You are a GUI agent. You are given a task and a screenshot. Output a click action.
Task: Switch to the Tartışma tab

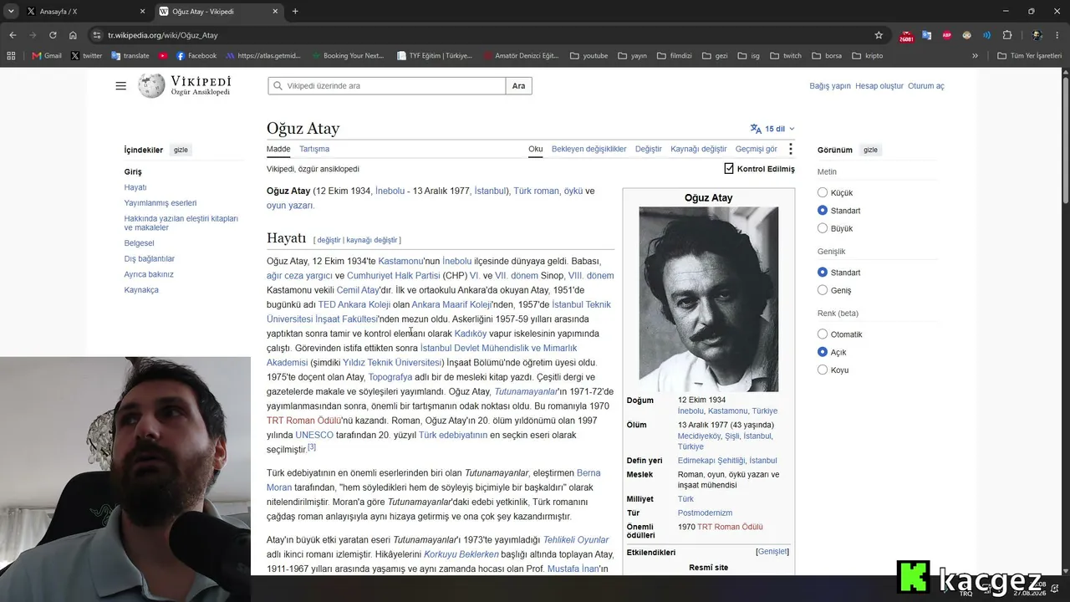[314, 149]
